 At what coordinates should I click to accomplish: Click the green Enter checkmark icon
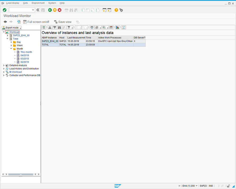point(4,10)
